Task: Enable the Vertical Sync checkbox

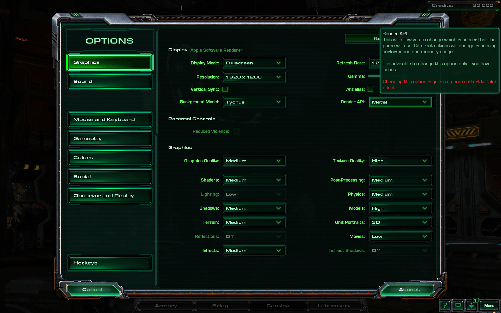Action: pos(225,89)
